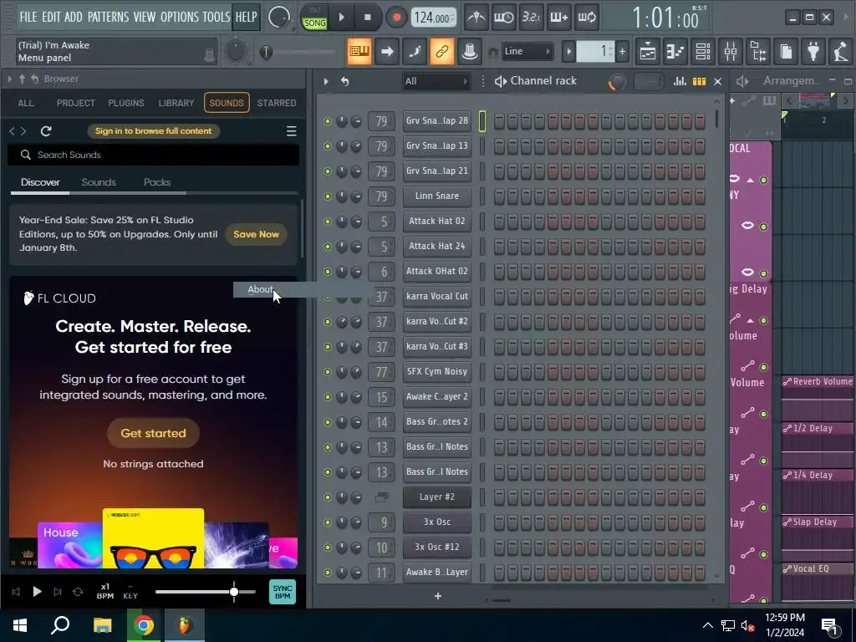Click the 124.000 tempo display
Image resolution: width=856 pixels, height=642 pixels.
point(434,18)
